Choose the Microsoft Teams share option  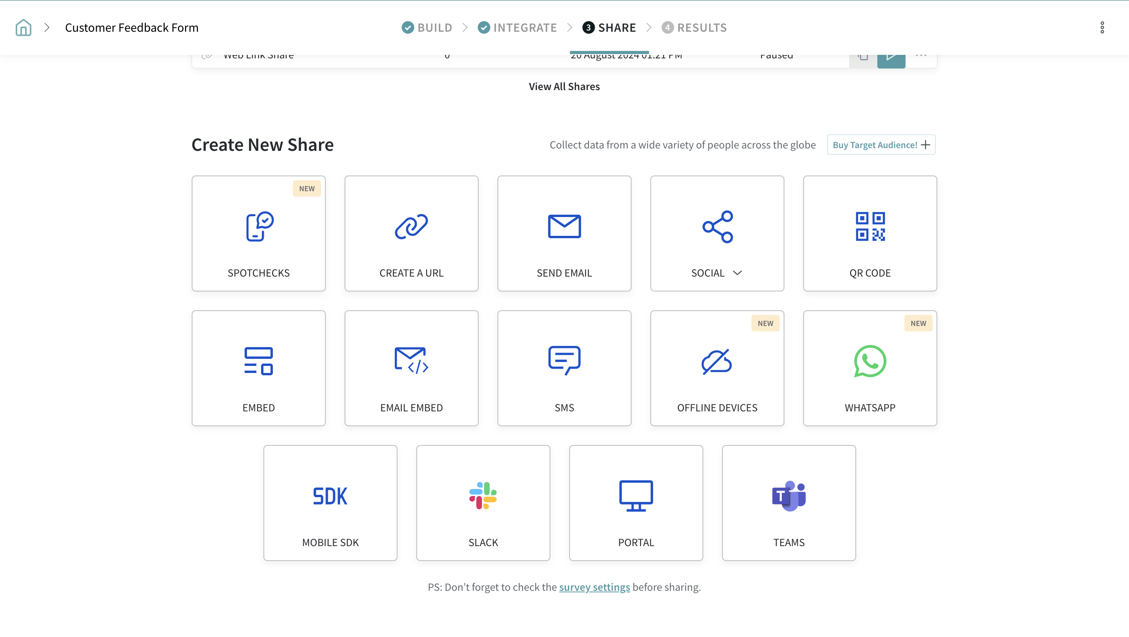pyautogui.click(x=788, y=503)
